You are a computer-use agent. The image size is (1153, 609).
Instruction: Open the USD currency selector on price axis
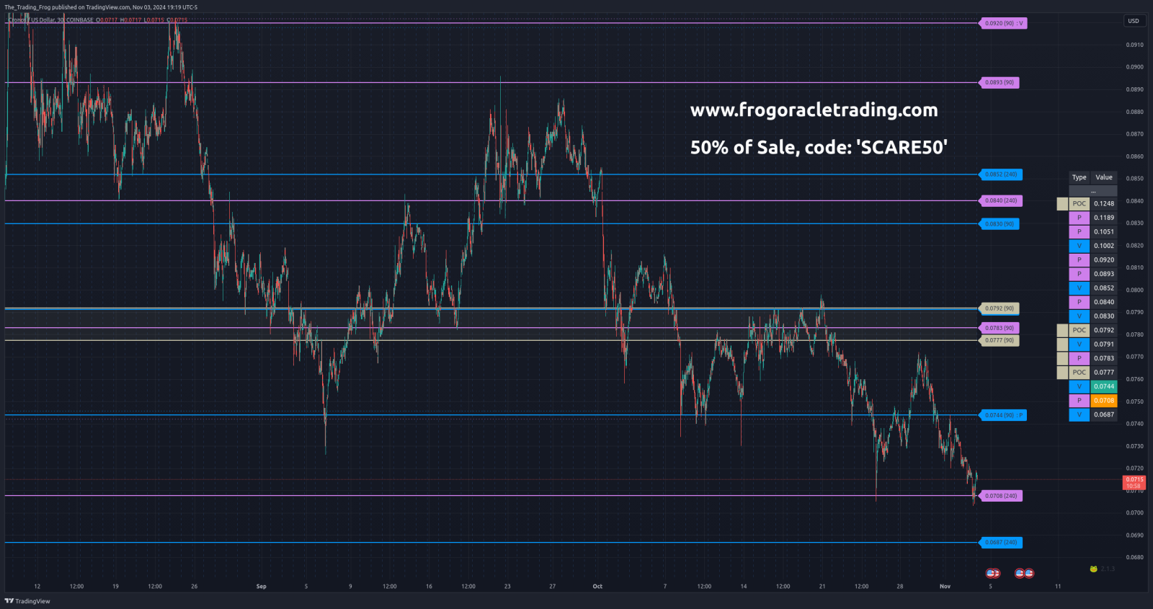click(1134, 21)
